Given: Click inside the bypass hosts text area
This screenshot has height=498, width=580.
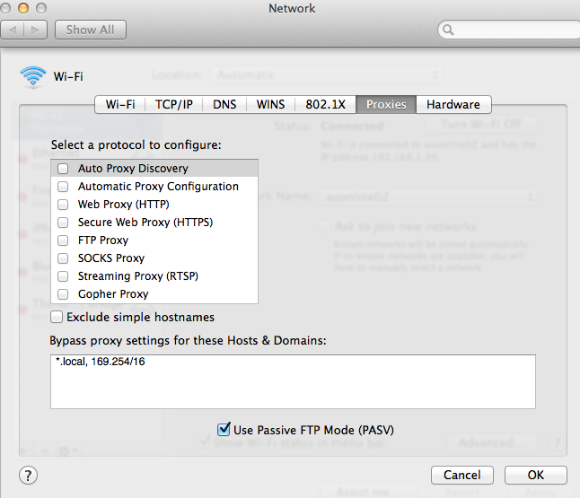Looking at the screenshot, I should (x=293, y=382).
